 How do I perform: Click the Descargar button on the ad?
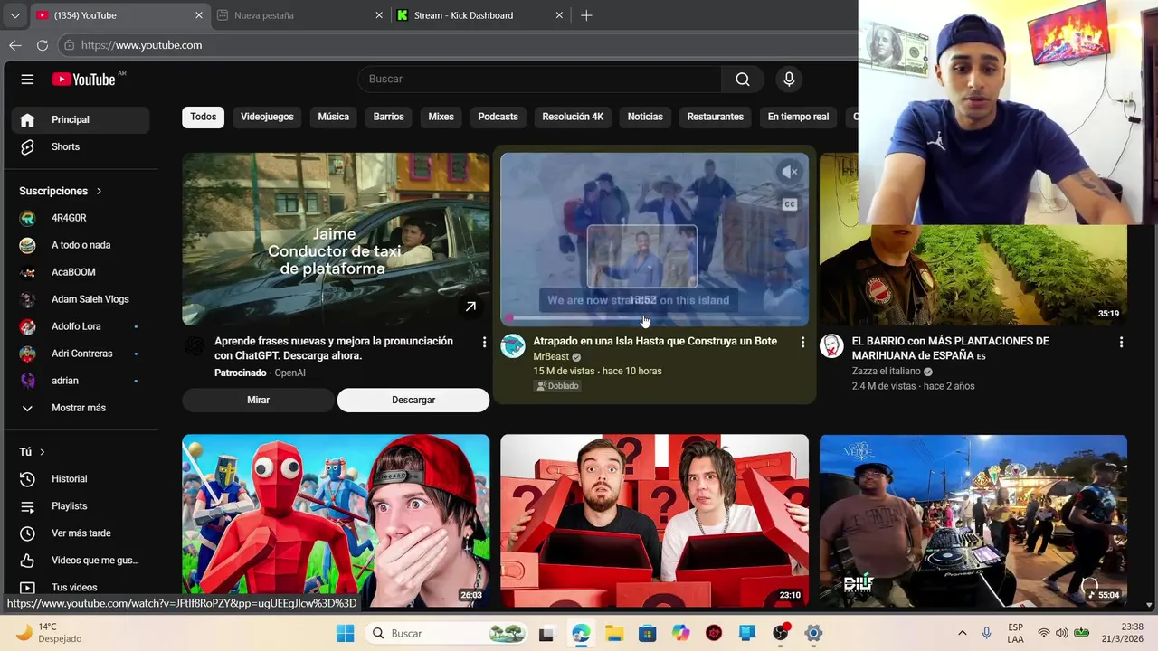(413, 400)
